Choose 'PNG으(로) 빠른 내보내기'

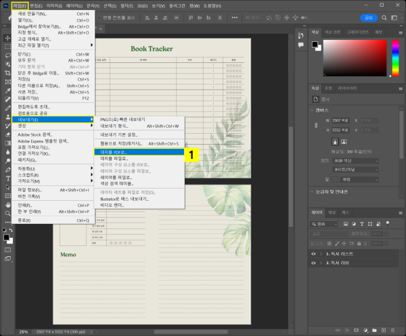tap(139, 120)
